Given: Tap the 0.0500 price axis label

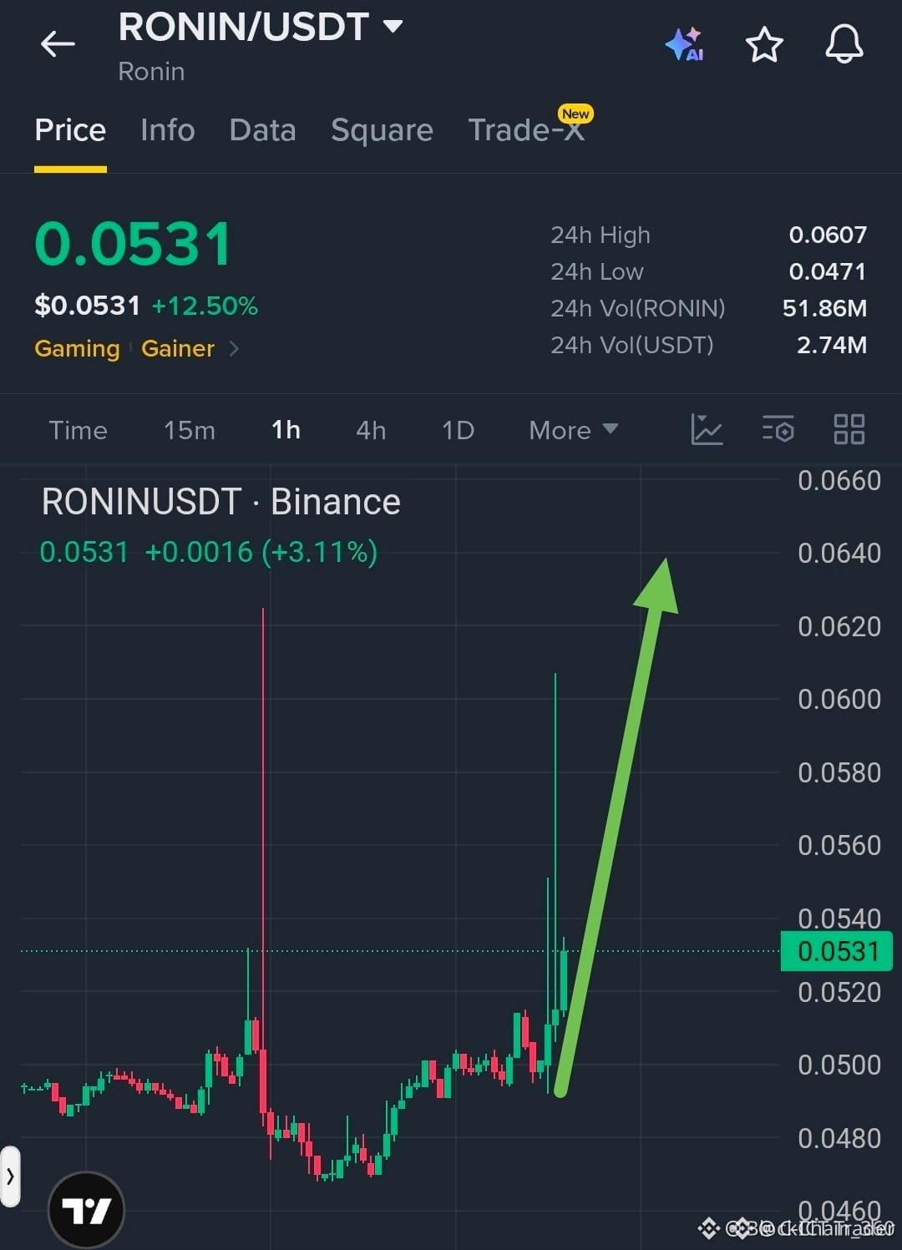Looking at the screenshot, I should point(839,1065).
